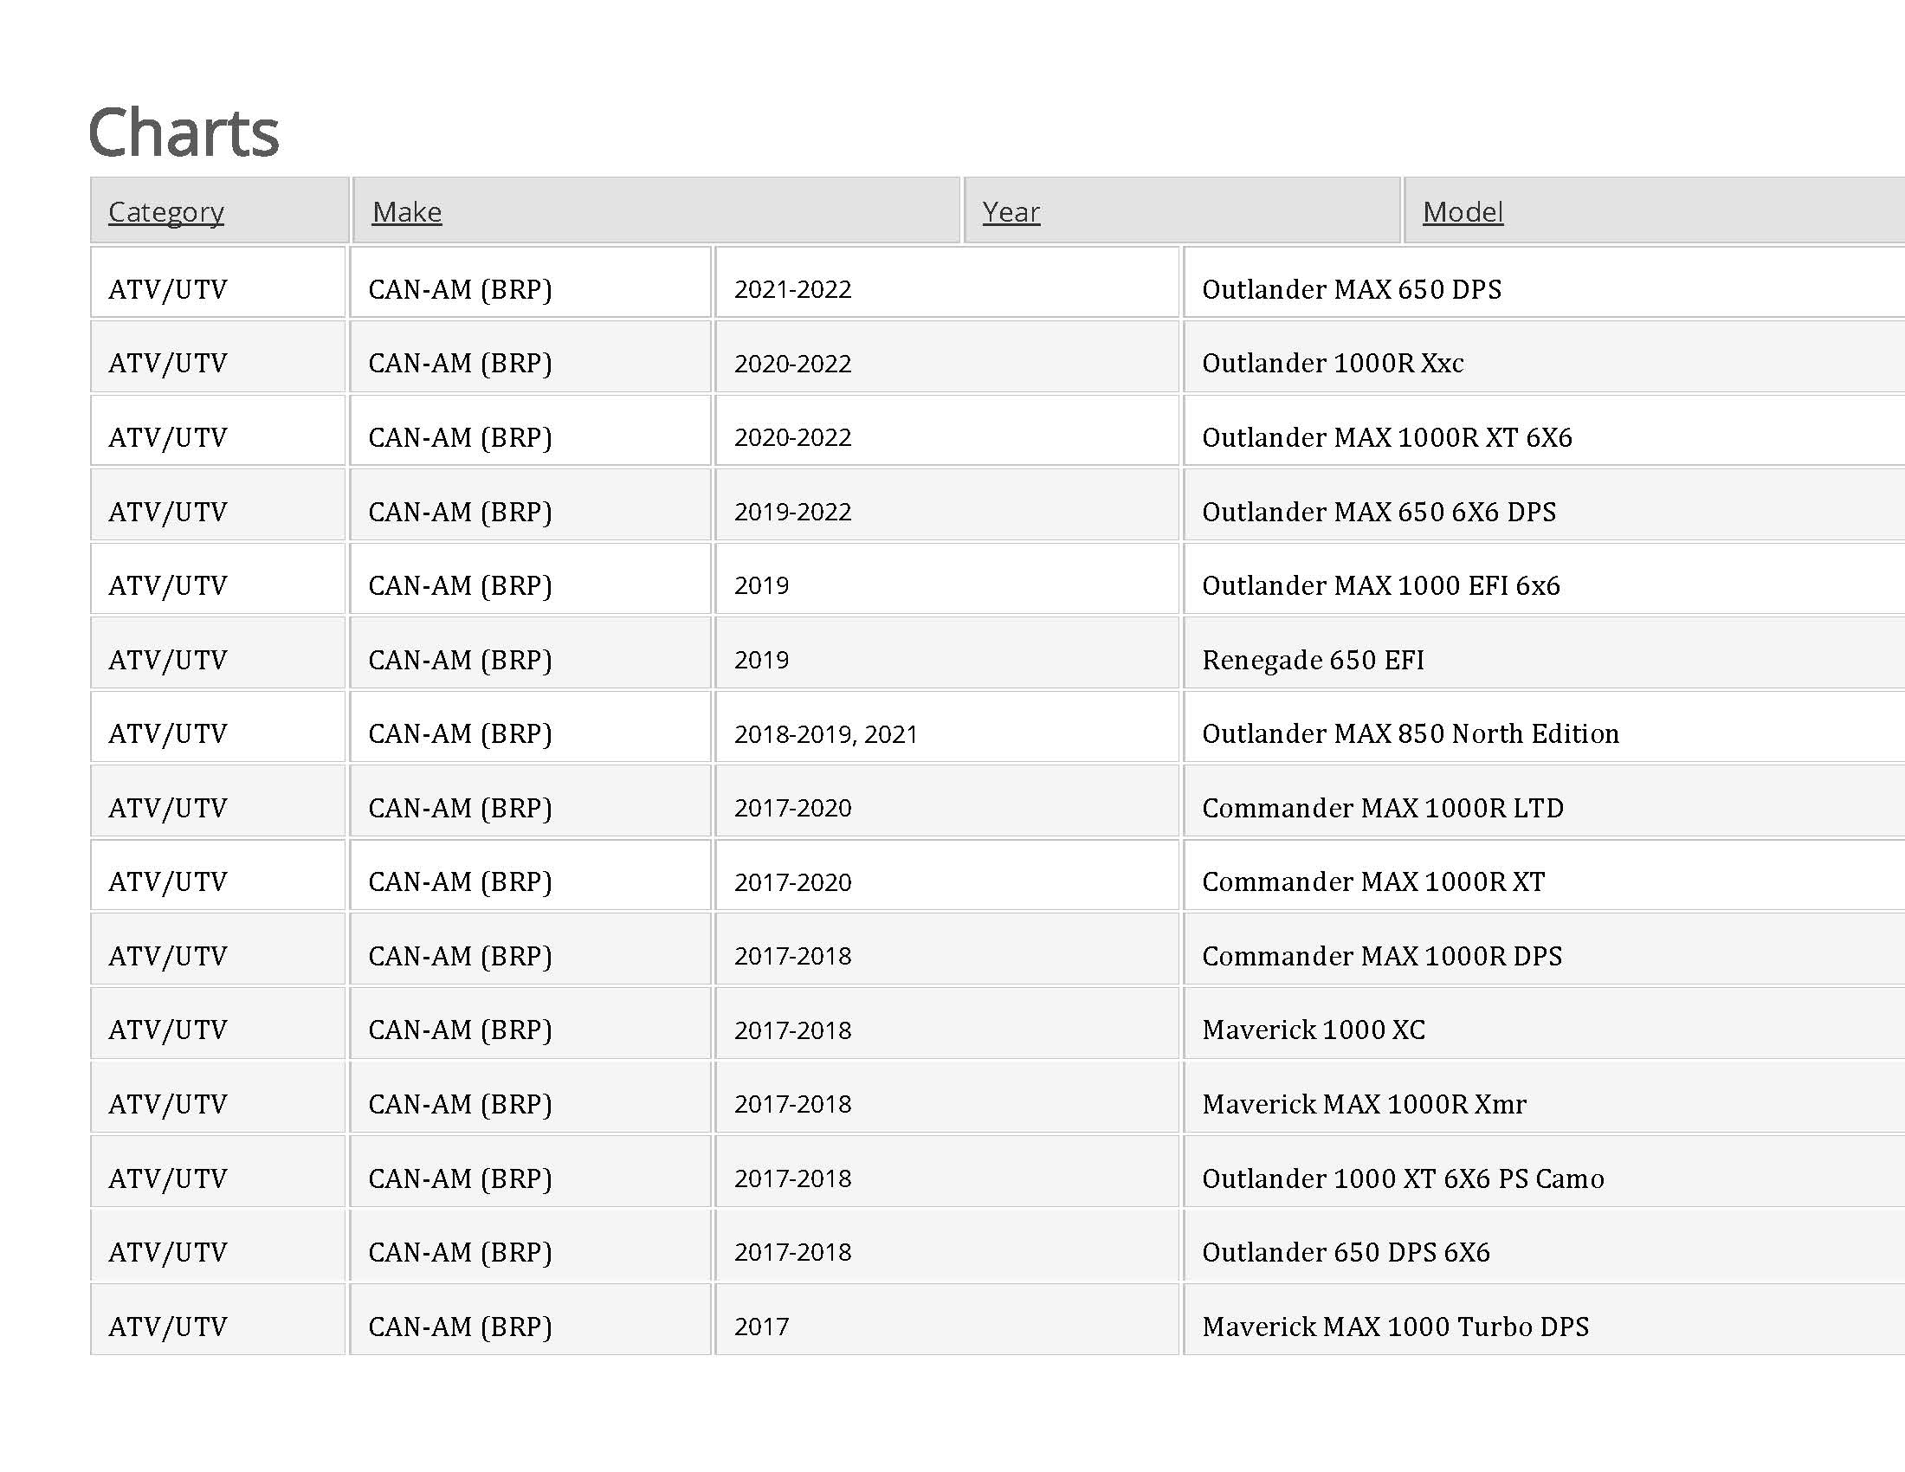
Task: Select the Outlander 650 DPS 6X6 cell
Action: (1543, 1245)
